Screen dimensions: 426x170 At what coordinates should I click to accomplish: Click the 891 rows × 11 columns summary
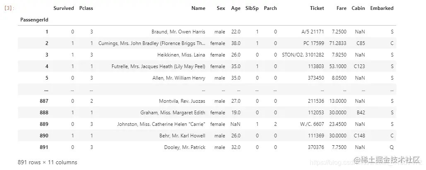(48, 163)
